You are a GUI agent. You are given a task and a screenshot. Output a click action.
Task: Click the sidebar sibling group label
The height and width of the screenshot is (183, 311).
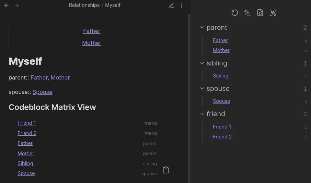(217, 63)
